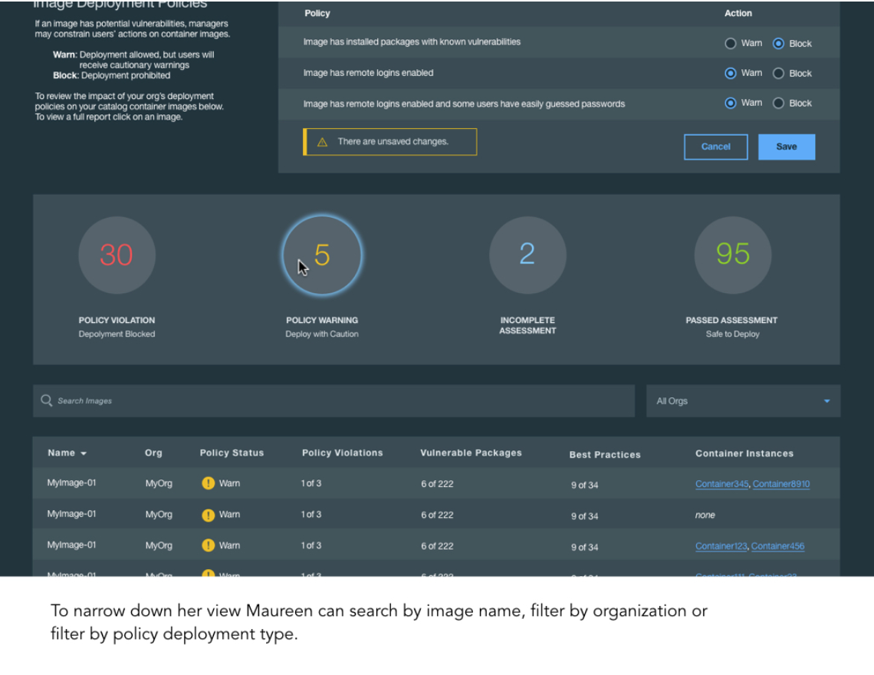
Task: Click the Vulnerable Packages column header
Action: click(x=471, y=453)
